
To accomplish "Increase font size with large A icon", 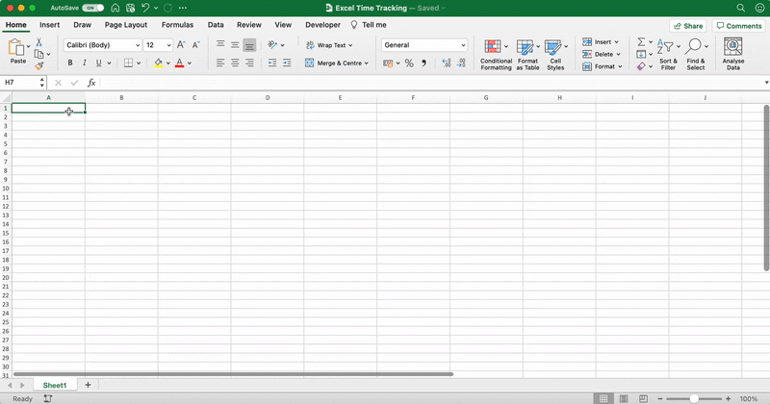I will coord(182,45).
